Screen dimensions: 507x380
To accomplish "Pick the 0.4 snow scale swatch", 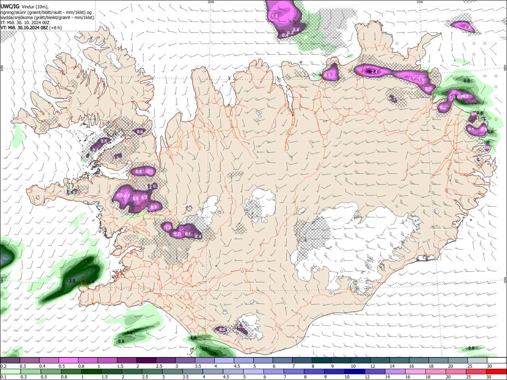I will pos(49,361).
